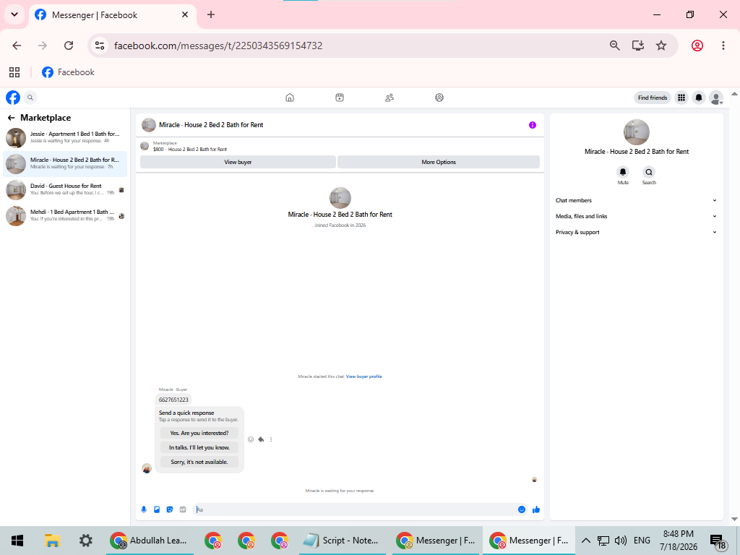The height and width of the screenshot is (555, 740).
Task: Bookmark this page with star icon
Action: pyautogui.click(x=661, y=46)
